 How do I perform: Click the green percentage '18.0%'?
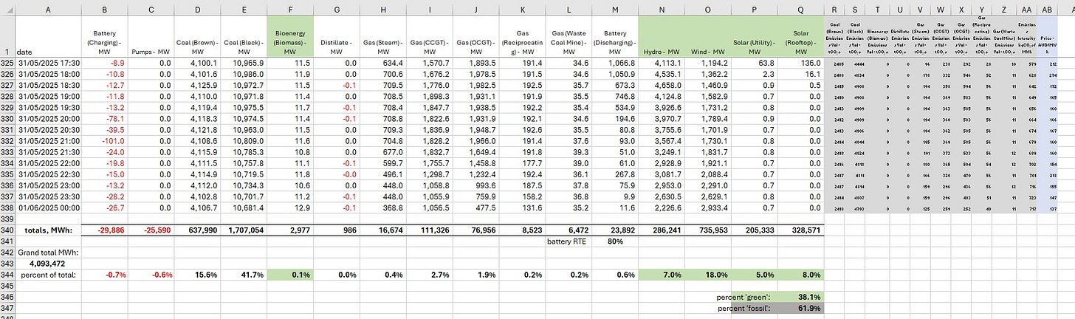click(x=708, y=274)
